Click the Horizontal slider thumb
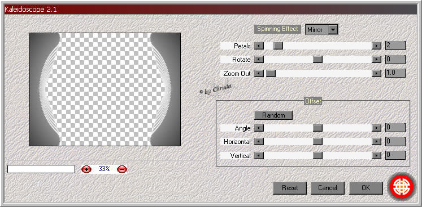 pos(317,141)
